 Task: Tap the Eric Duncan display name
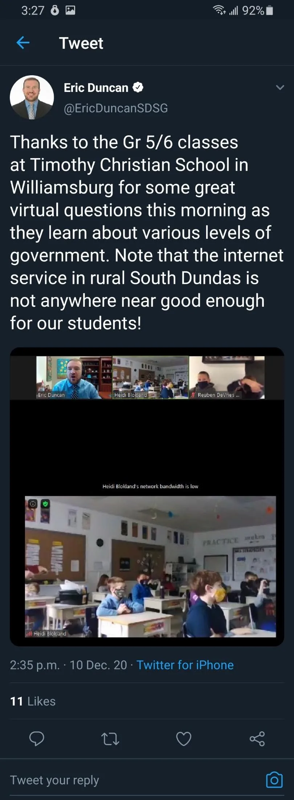pos(96,88)
